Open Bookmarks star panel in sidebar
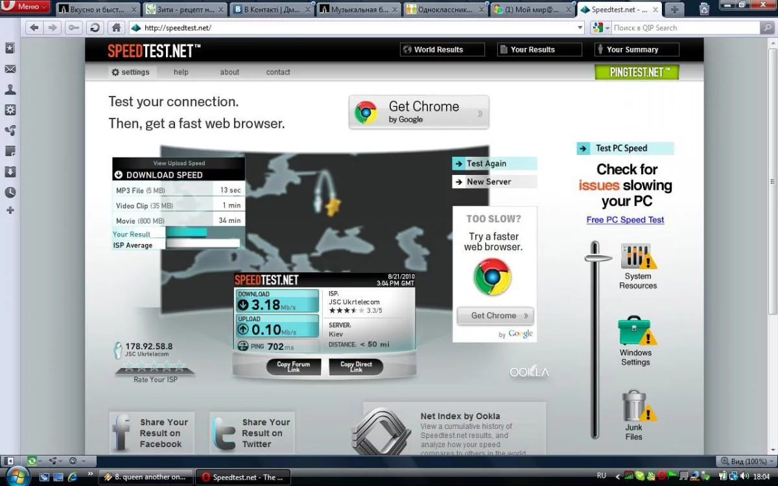The width and height of the screenshot is (778, 486). tap(10, 49)
